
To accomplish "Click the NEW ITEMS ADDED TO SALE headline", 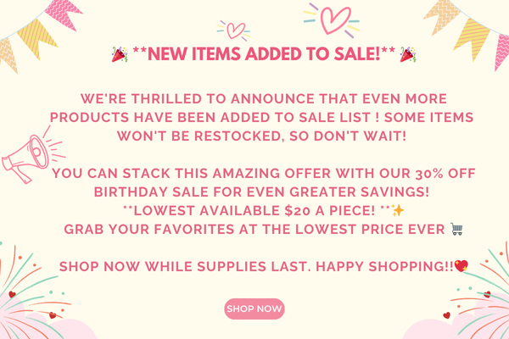I will pyautogui.click(x=264, y=54).
